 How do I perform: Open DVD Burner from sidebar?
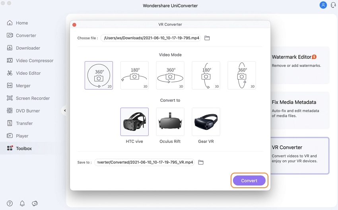click(28, 111)
